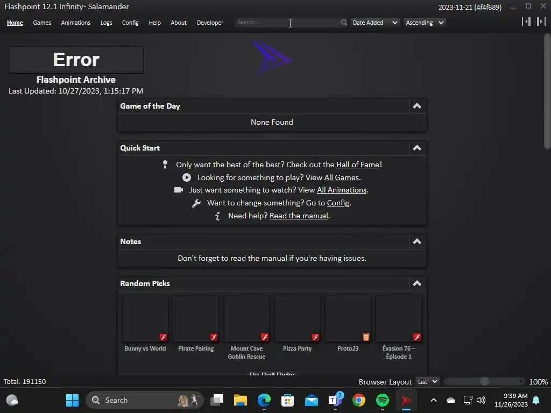Viewport: 551px width, 413px height.
Task: Open the Logs tab
Action: 106,23
